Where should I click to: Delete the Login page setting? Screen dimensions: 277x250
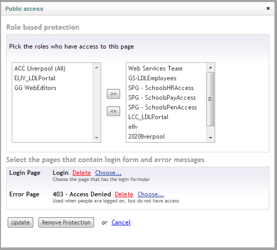point(82,173)
